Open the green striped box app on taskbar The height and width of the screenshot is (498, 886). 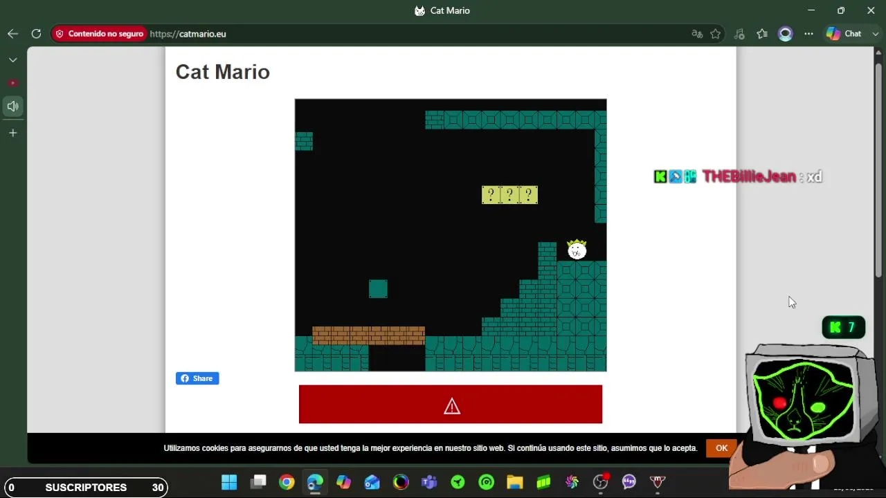click(543, 482)
